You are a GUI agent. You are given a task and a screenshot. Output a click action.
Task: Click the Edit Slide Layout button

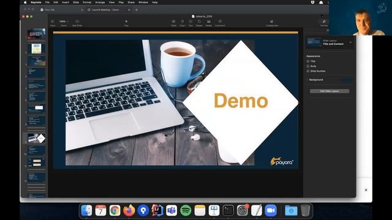pos(330,91)
